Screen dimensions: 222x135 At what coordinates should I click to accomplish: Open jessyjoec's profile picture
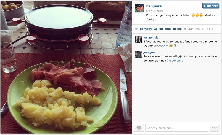point(138,54)
